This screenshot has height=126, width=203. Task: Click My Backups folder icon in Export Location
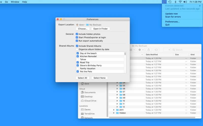[x=87, y=25]
